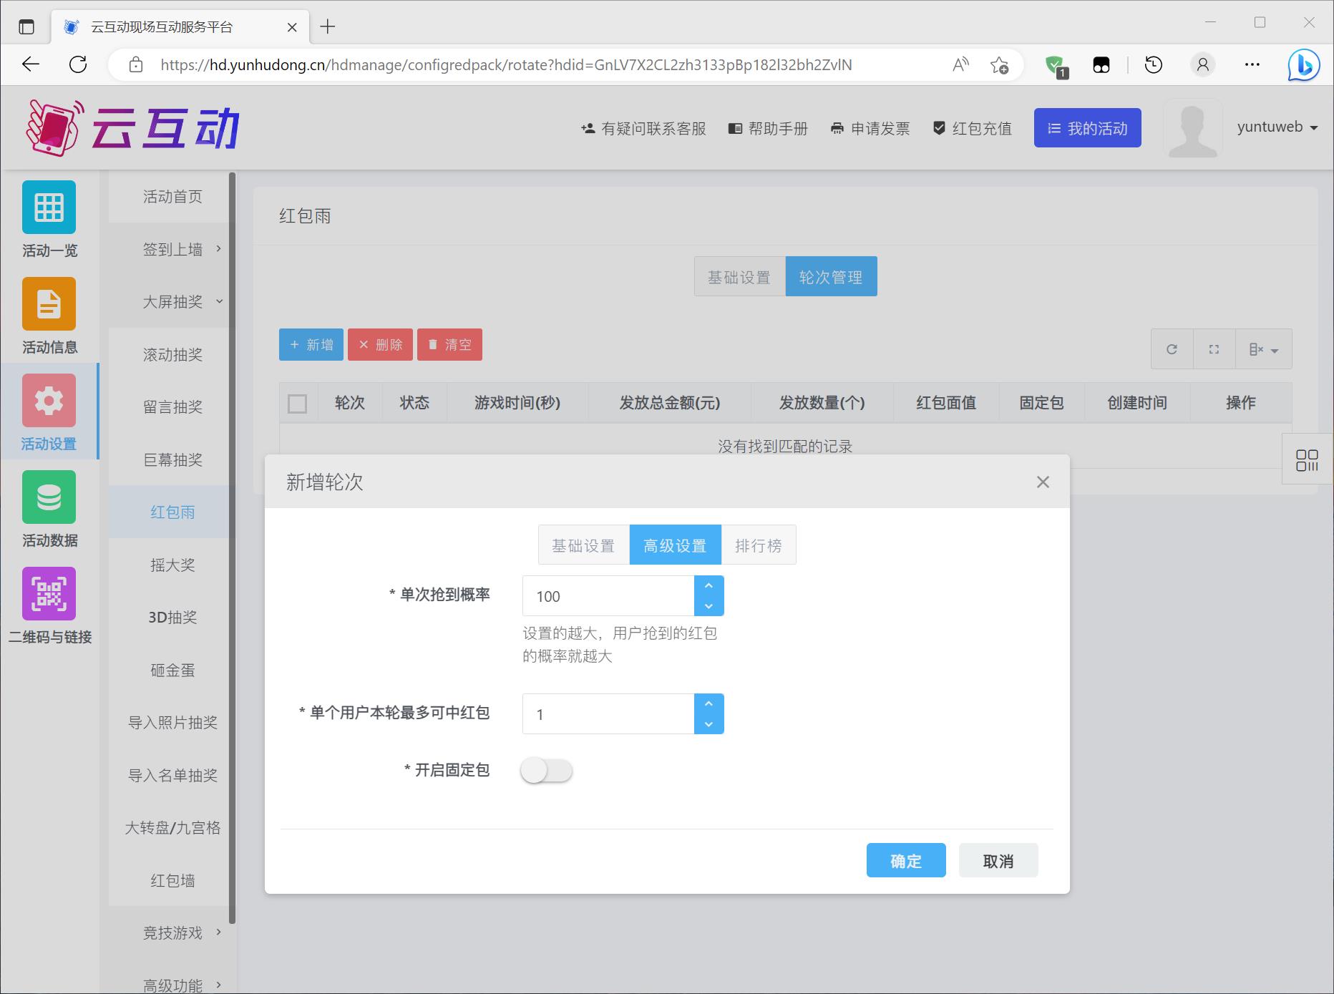Image resolution: width=1334 pixels, height=994 pixels.
Task: Enable the 开启固定包 switch
Action: click(x=547, y=771)
